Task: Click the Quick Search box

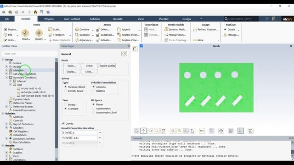Action: click(241, 19)
